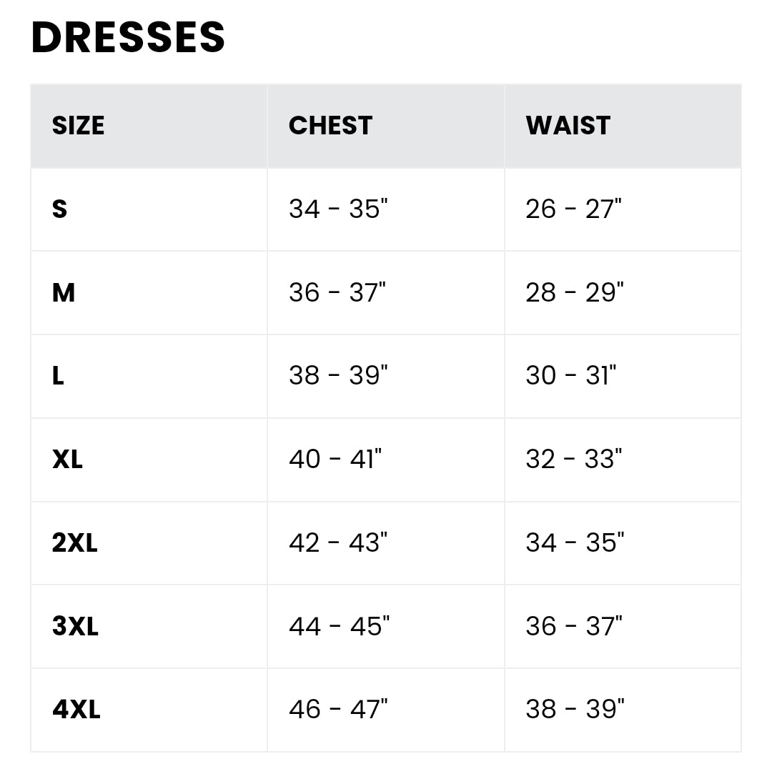Click waist measurement 30 - 31" cell
772x769 pixels.
pyautogui.click(x=571, y=376)
